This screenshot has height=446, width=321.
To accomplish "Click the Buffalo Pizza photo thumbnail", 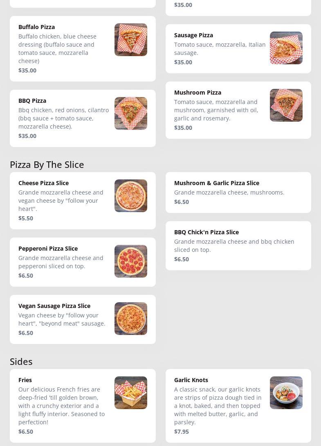I will (x=131, y=40).
